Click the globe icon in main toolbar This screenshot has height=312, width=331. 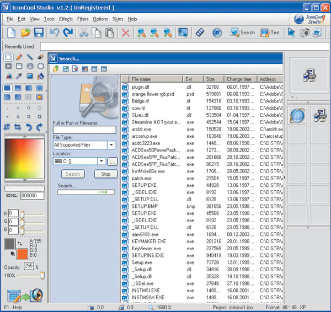217,33
